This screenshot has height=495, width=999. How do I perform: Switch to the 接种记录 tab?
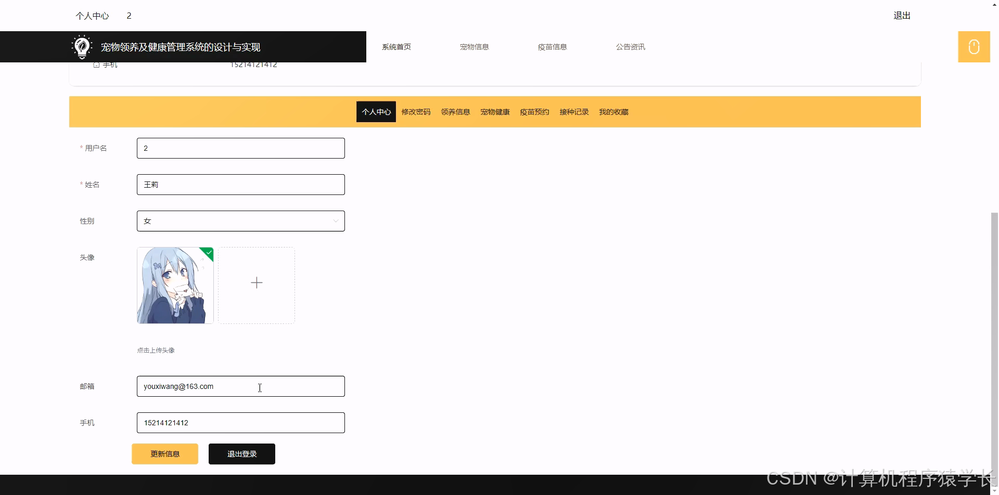[x=574, y=112]
